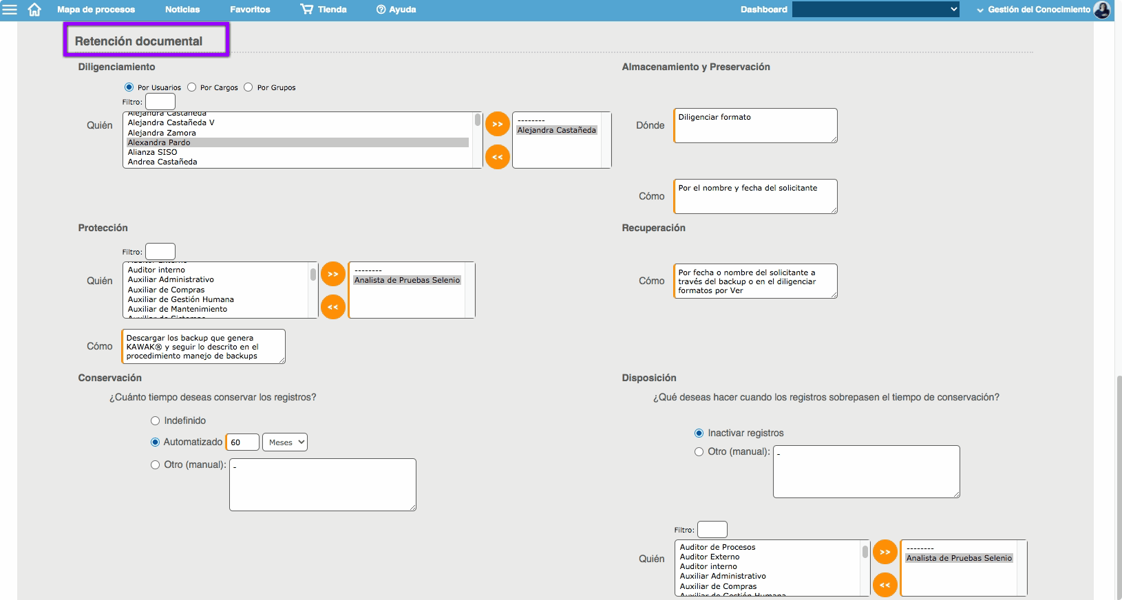
Task: Remove cargo with Disposición << button
Action: point(885,585)
